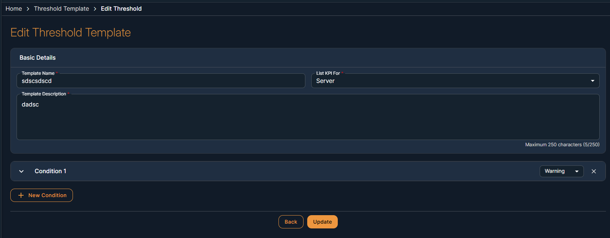Screen dimensions: 610x238
Task: Click the Maximum 250 characters counter
Action: point(562,145)
